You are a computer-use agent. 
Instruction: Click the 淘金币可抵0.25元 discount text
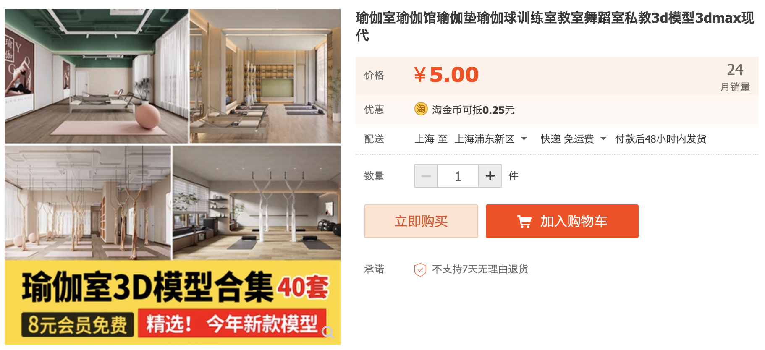point(473,110)
